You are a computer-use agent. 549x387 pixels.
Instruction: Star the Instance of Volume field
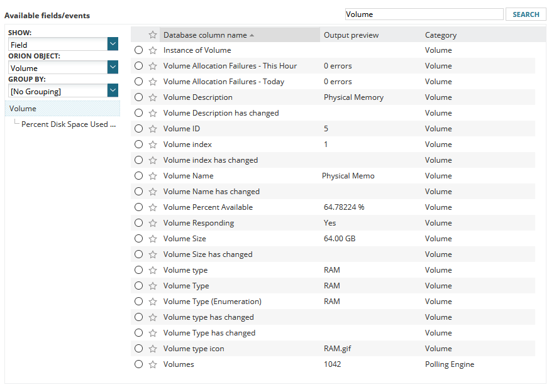point(152,50)
